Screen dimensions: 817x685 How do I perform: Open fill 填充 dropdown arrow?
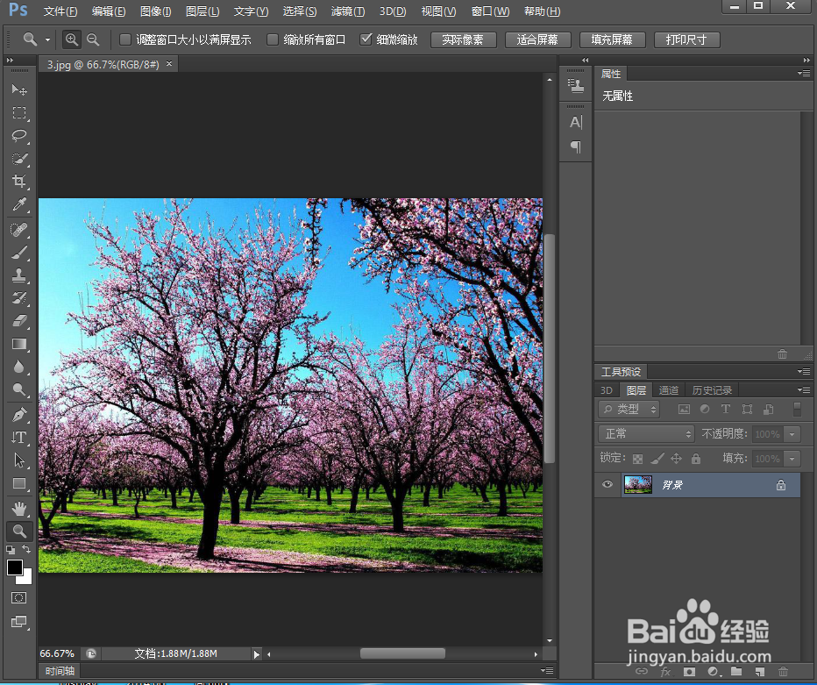(x=792, y=459)
